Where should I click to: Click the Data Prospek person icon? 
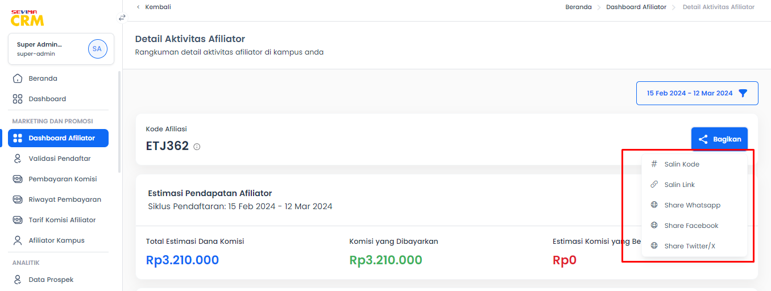click(x=18, y=280)
